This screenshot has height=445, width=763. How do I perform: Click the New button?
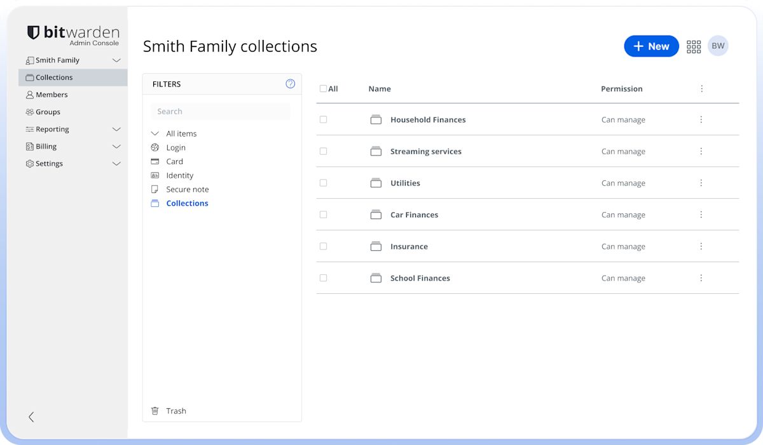pyautogui.click(x=651, y=46)
